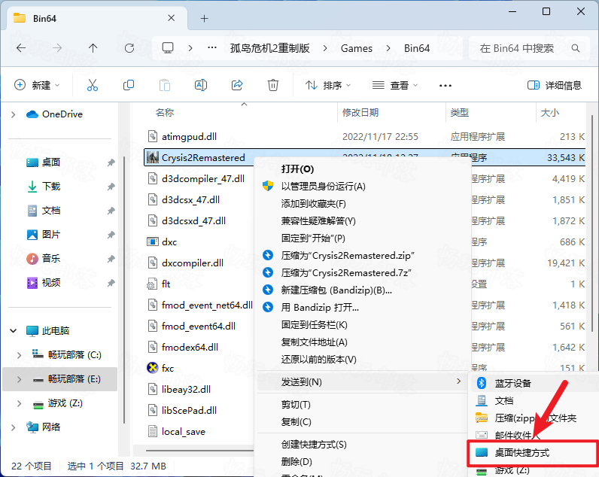
Task: Expand the 网络 (Network) node
Action: click(x=14, y=427)
